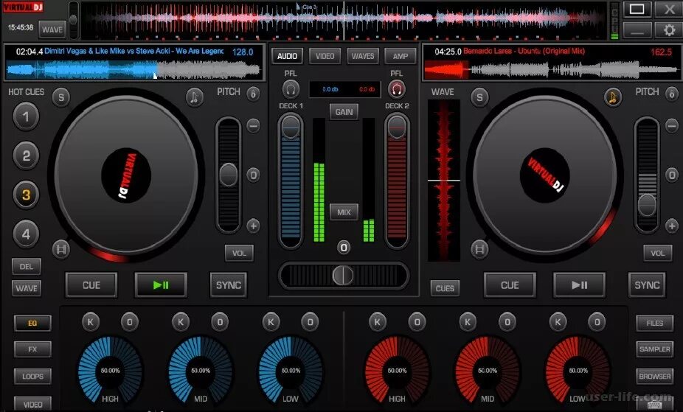Open EQ panel on left sidebar
The height and width of the screenshot is (412, 683).
click(x=32, y=324)
